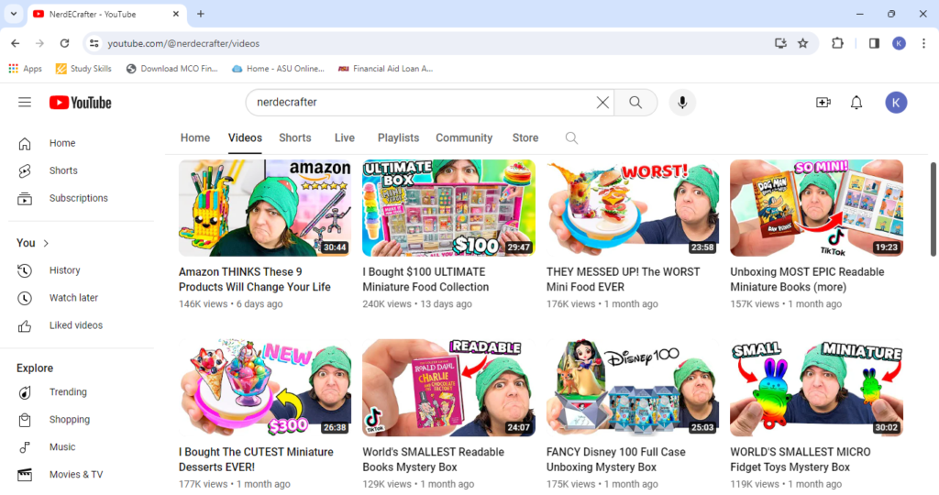Viewport: 939px width, 495px height.
Task: Open the Home - ASU Online bookmark
Action: click(x=278, y=69)
